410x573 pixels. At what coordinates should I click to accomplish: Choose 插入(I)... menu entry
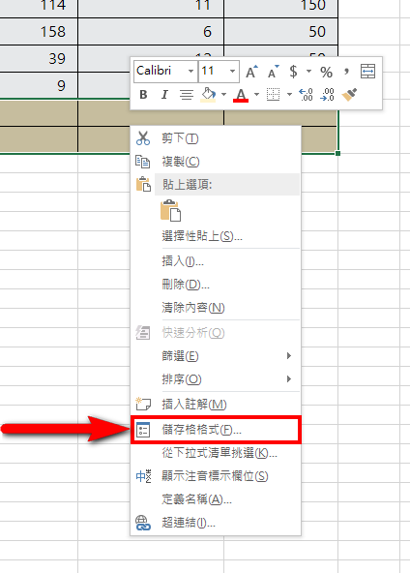pyautogui.click(x=216, y=261)
